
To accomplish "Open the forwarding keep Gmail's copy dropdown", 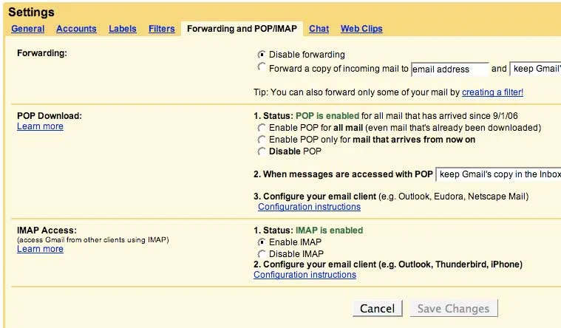I will (535, 69).
